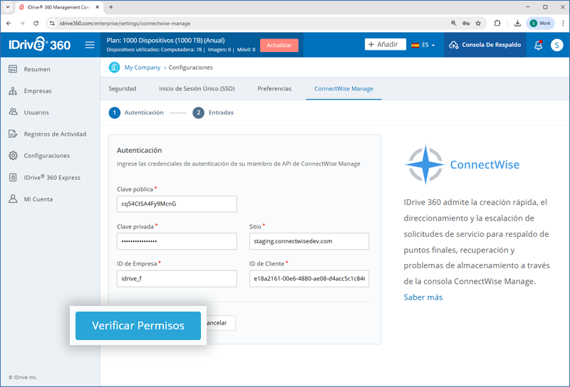This screenshot has height=387, width=570.
Task: Open the Preferencias tab
Action: click(274, 89)
